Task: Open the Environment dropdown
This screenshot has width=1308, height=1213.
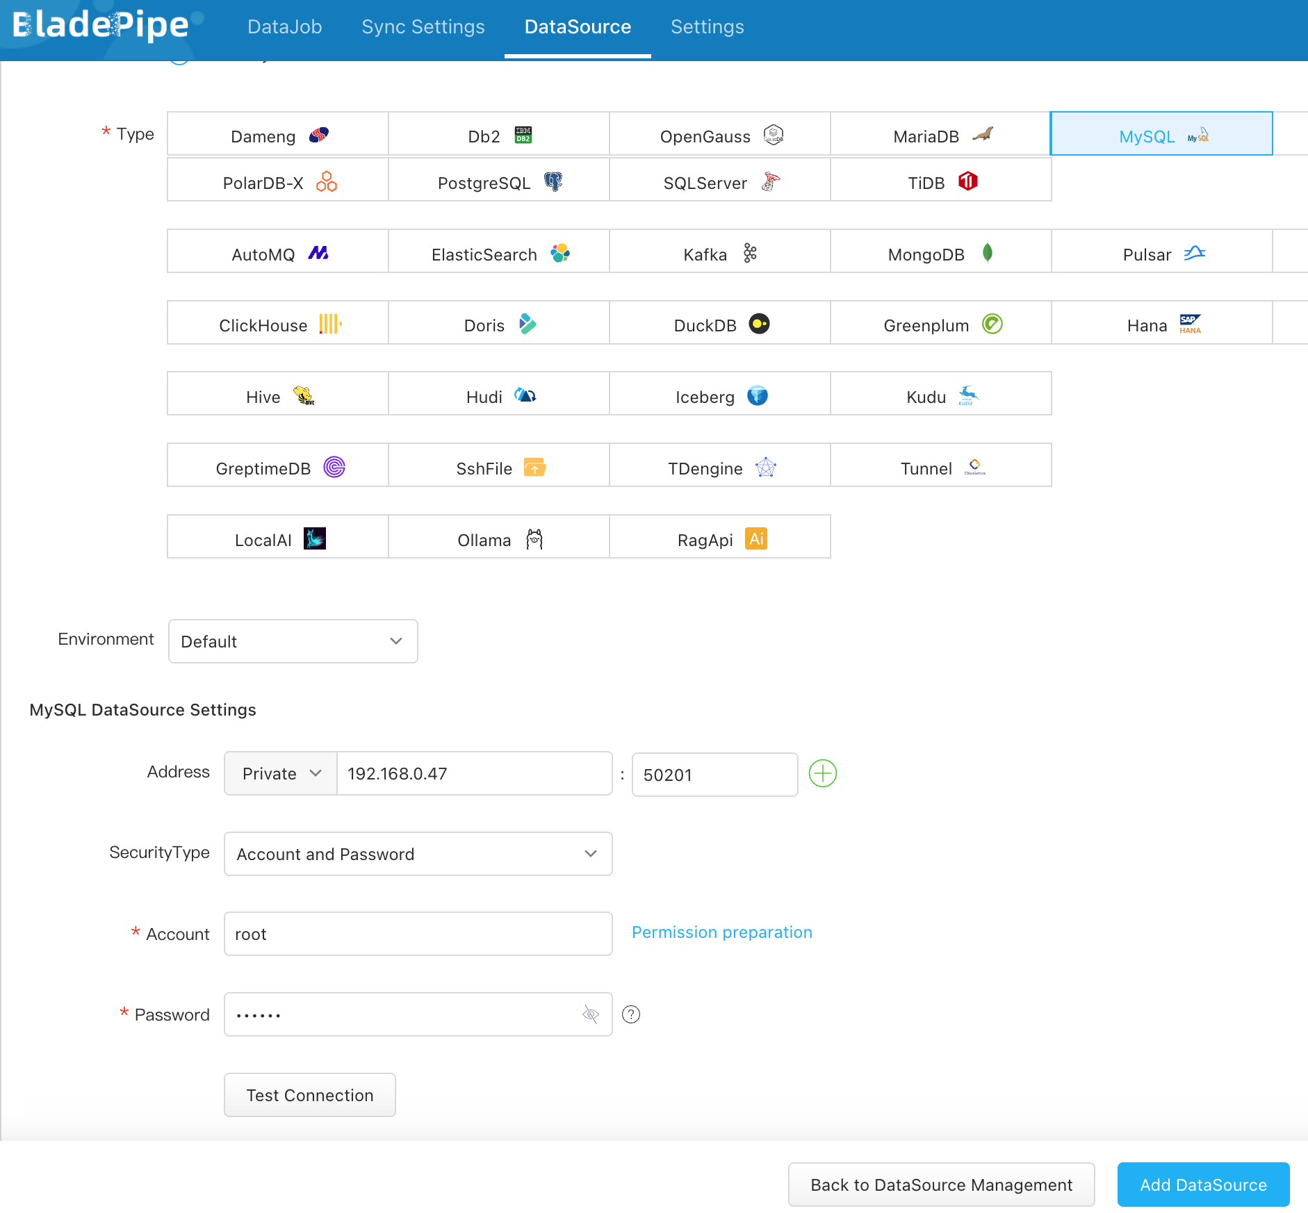Action: click(292, 641)
